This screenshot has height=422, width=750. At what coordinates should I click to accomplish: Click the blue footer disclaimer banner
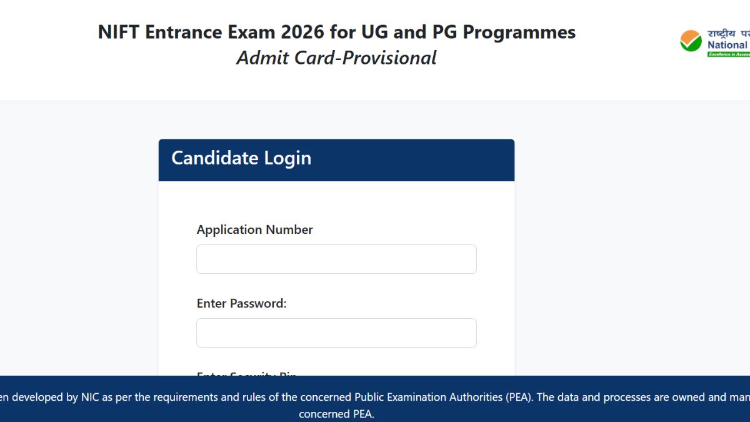pos(375,405)
